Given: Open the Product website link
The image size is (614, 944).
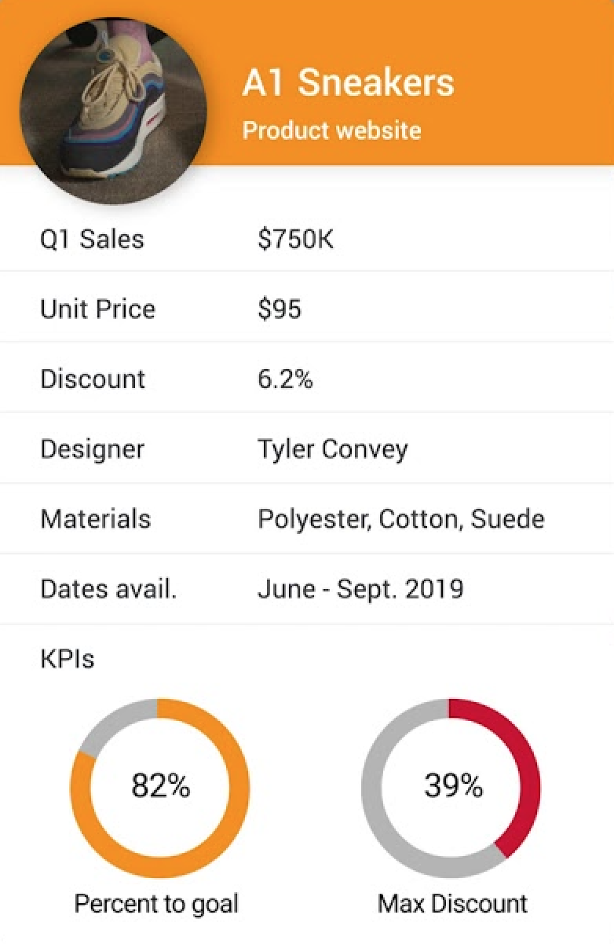Looking at the screenshot, I should [331, 130].
